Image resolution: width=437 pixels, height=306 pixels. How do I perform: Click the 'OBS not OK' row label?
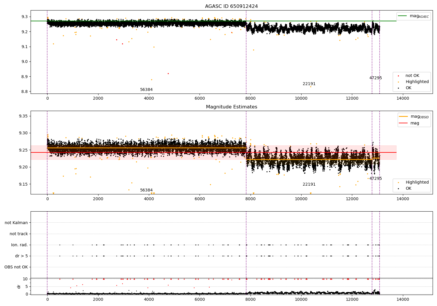point(16,267)
